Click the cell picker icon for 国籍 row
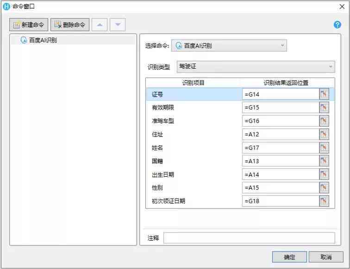 coord(324,161)
